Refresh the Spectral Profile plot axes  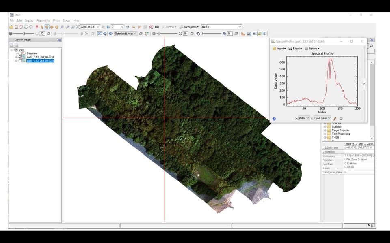[341, 119]
